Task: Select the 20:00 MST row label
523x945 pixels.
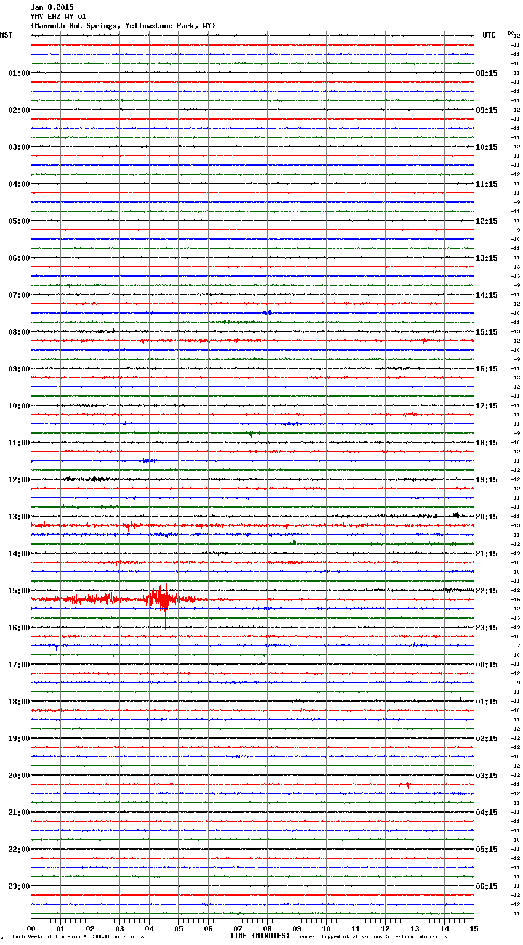Action: (x=19, y=776)
